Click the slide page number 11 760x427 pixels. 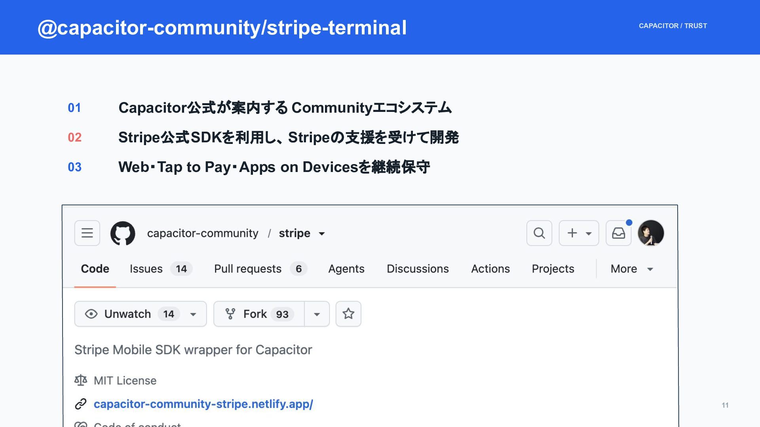tap(725, 405)
